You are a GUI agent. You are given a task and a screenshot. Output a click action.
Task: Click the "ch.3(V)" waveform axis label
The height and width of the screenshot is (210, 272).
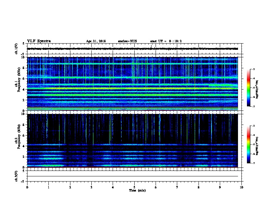tap(16, 176)
